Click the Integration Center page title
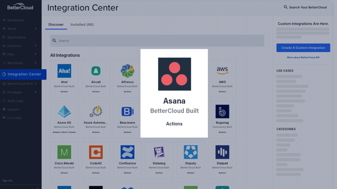Image resolution: width=337 pixels, height=189 pixels. pyautogui.click(x=83, y=8)
